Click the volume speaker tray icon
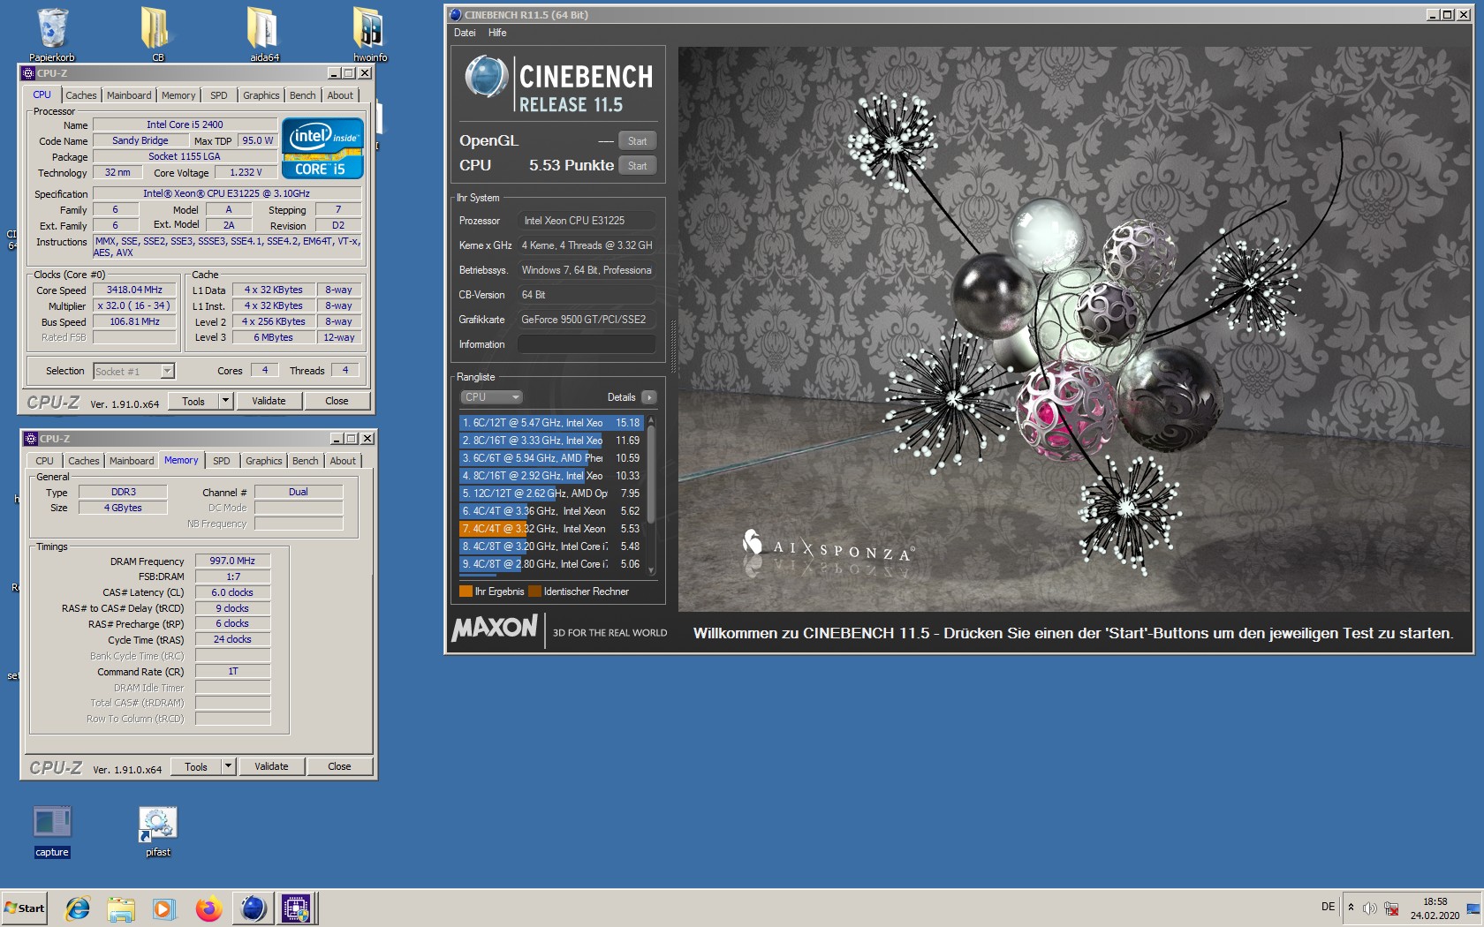The height and width of the screenshot is (927, 1484). pos(1369,908)
